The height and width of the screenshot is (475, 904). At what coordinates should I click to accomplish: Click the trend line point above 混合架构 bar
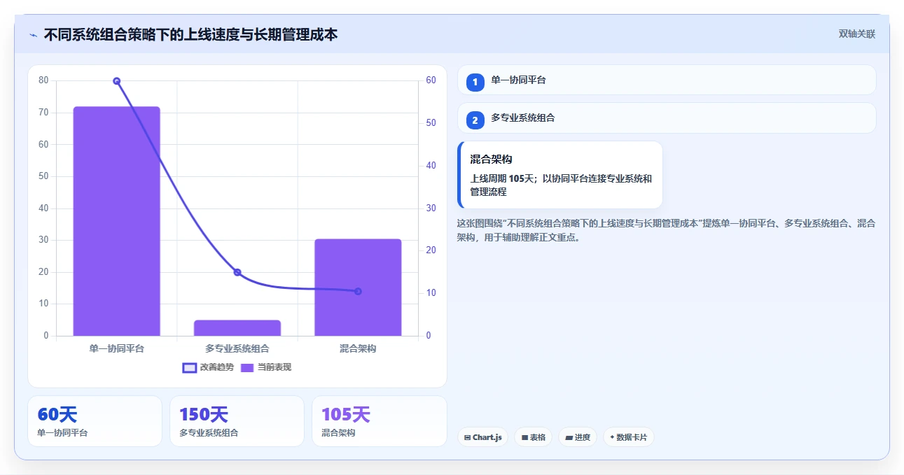pos(358,291)
